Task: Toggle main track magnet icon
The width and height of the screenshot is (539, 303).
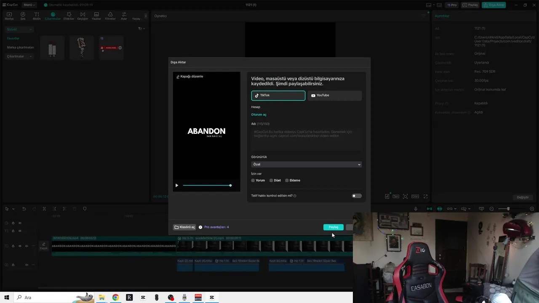Action: tap(430, 209)
